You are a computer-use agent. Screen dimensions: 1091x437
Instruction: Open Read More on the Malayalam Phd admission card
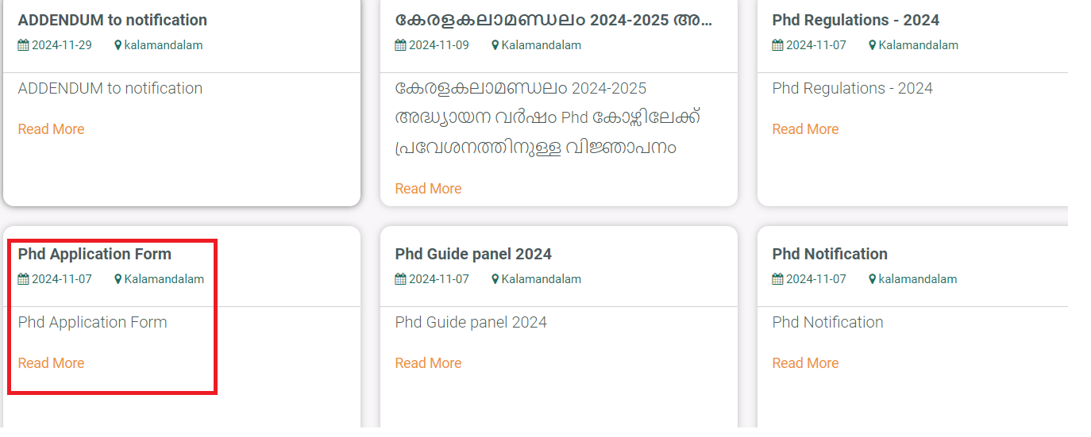tap(428, 189)
